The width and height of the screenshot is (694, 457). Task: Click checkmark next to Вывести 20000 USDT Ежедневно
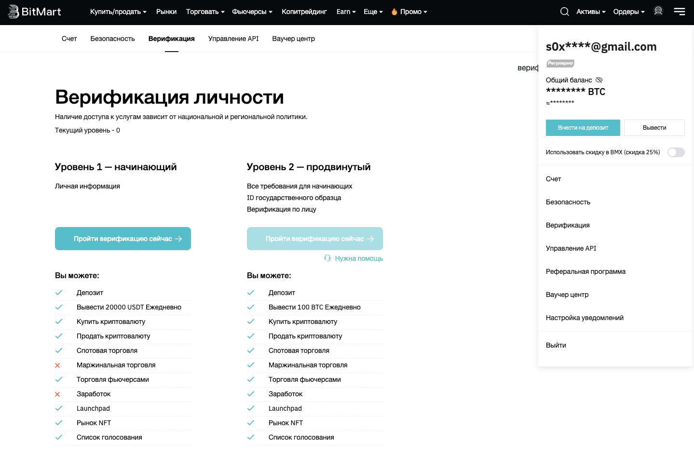point(59,307)
